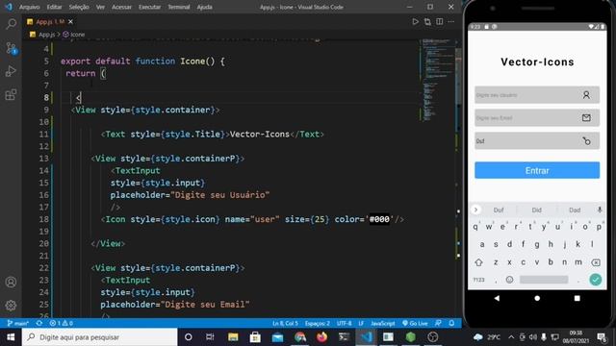Open Source Control view in activity bar
616x346 pixels.
point(11,48)
